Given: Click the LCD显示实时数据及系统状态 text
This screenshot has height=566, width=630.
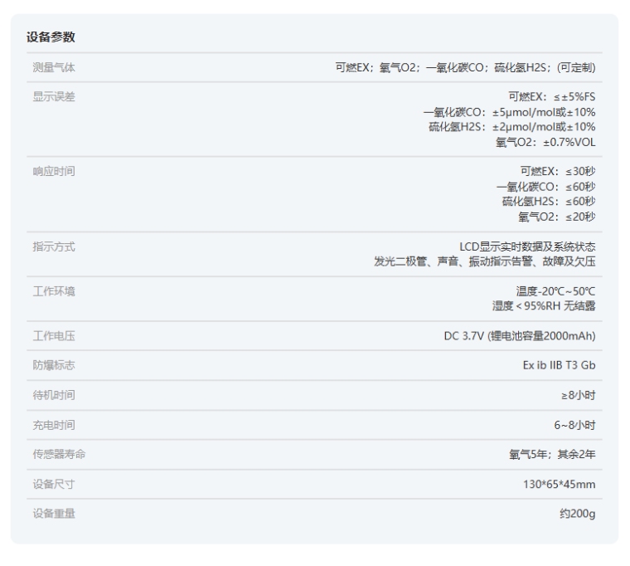Looking at the screenshot, I should point(527,246).
